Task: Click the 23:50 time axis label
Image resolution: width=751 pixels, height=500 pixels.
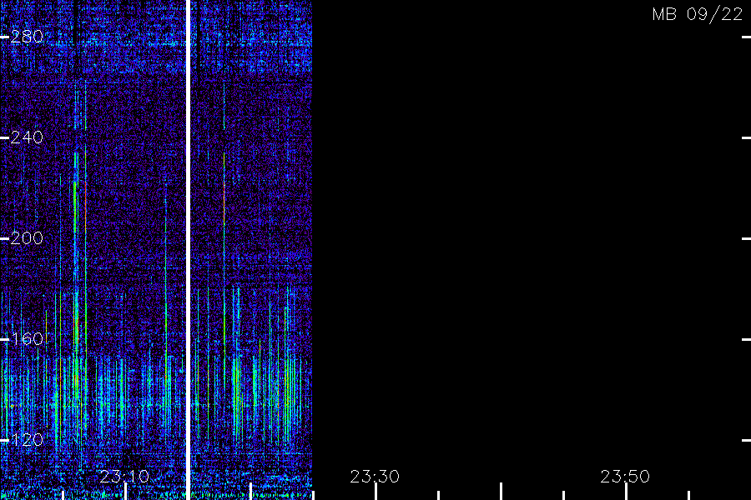Action: tap(625, 477)
